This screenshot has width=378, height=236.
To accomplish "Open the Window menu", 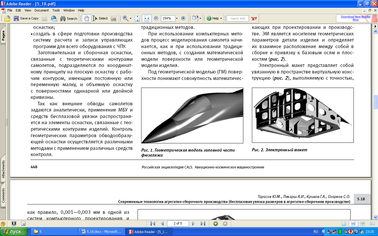I will pyautogui.click(x=69, y=10).
